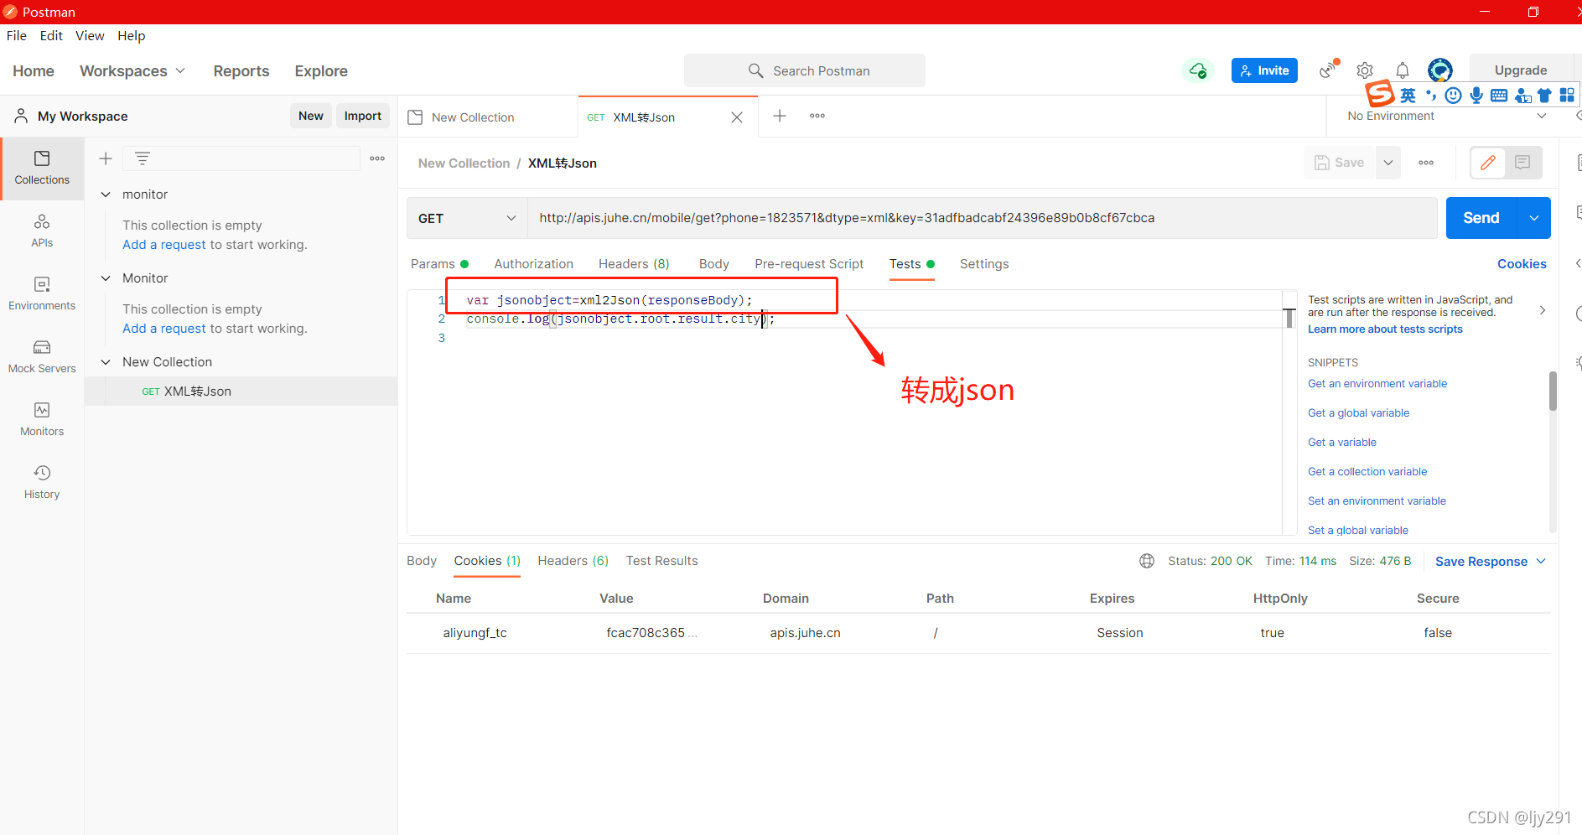The image size is (1582, 835).
Task: Open the Collections sidebar panel
Action: (42, 168)
